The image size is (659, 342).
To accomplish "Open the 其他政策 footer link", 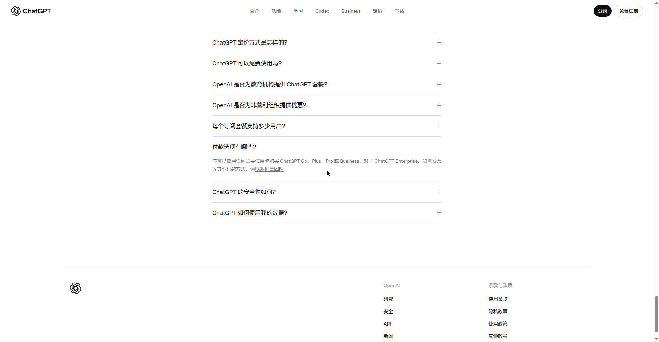I will (498, 336).
